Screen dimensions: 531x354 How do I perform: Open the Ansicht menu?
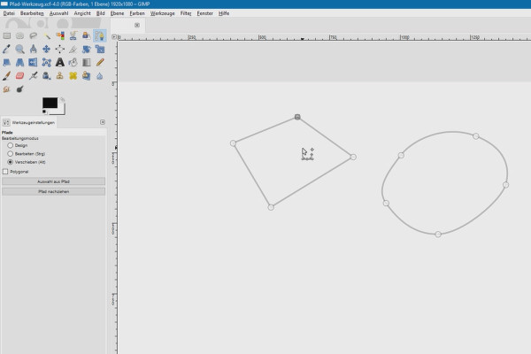(82, 13)
